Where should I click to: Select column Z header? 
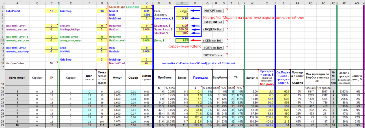point(283,3)
